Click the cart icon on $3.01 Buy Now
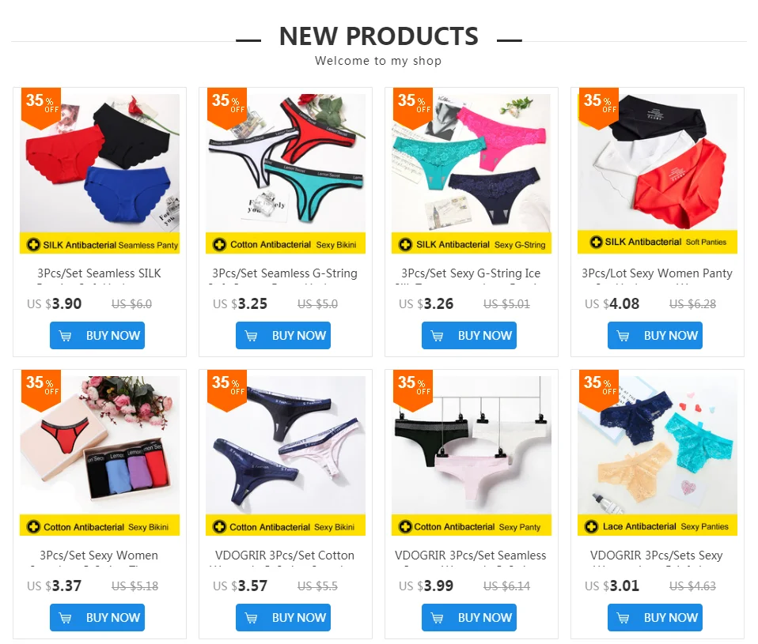Viewport: 758px width, 644px height. point(623,617)
